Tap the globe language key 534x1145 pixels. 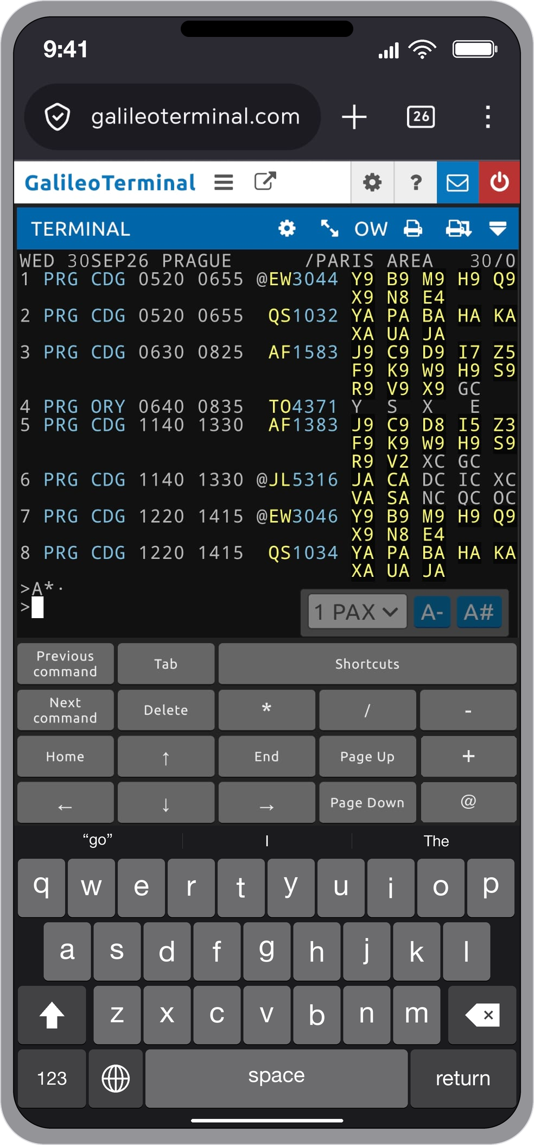(116, 1078)
